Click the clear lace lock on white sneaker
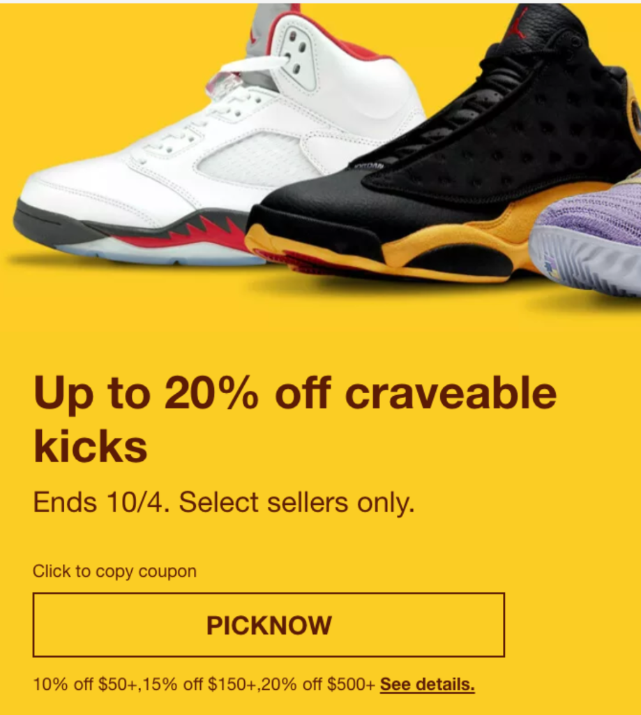 (x=224, y=86)
